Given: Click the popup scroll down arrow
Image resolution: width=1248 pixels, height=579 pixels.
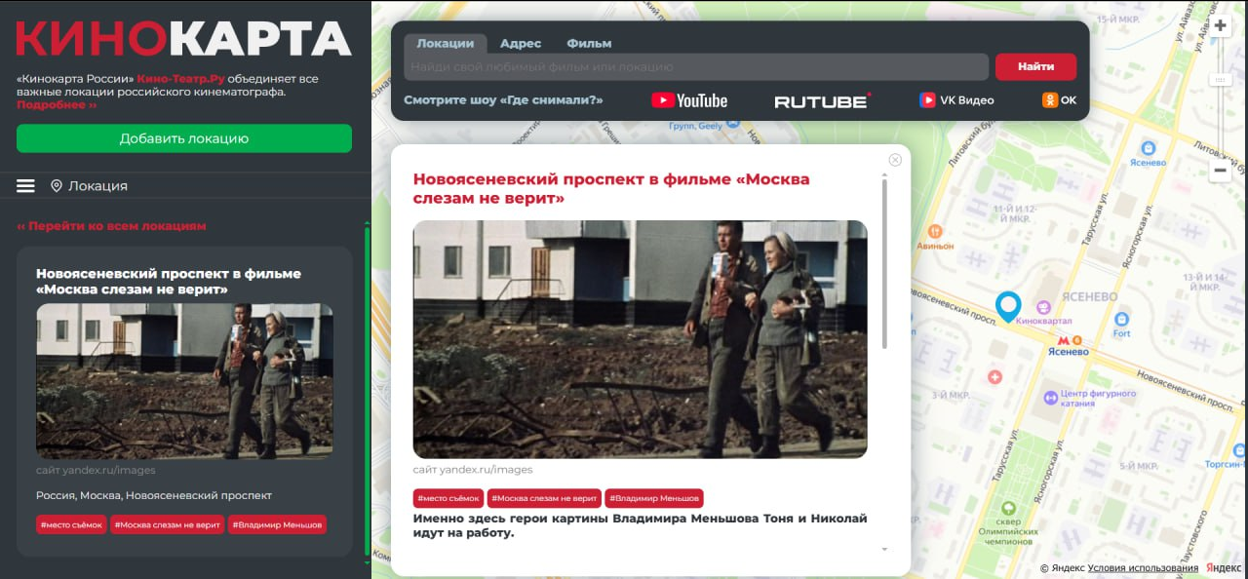Looking at the screenshot, I should click(884, 549).
